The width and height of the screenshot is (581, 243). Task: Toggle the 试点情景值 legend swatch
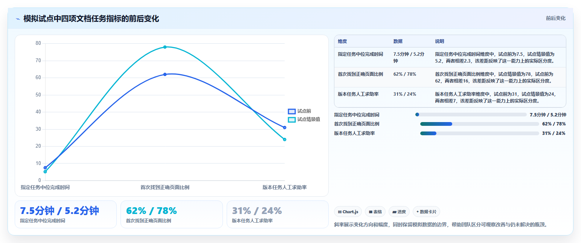(291, 119)
